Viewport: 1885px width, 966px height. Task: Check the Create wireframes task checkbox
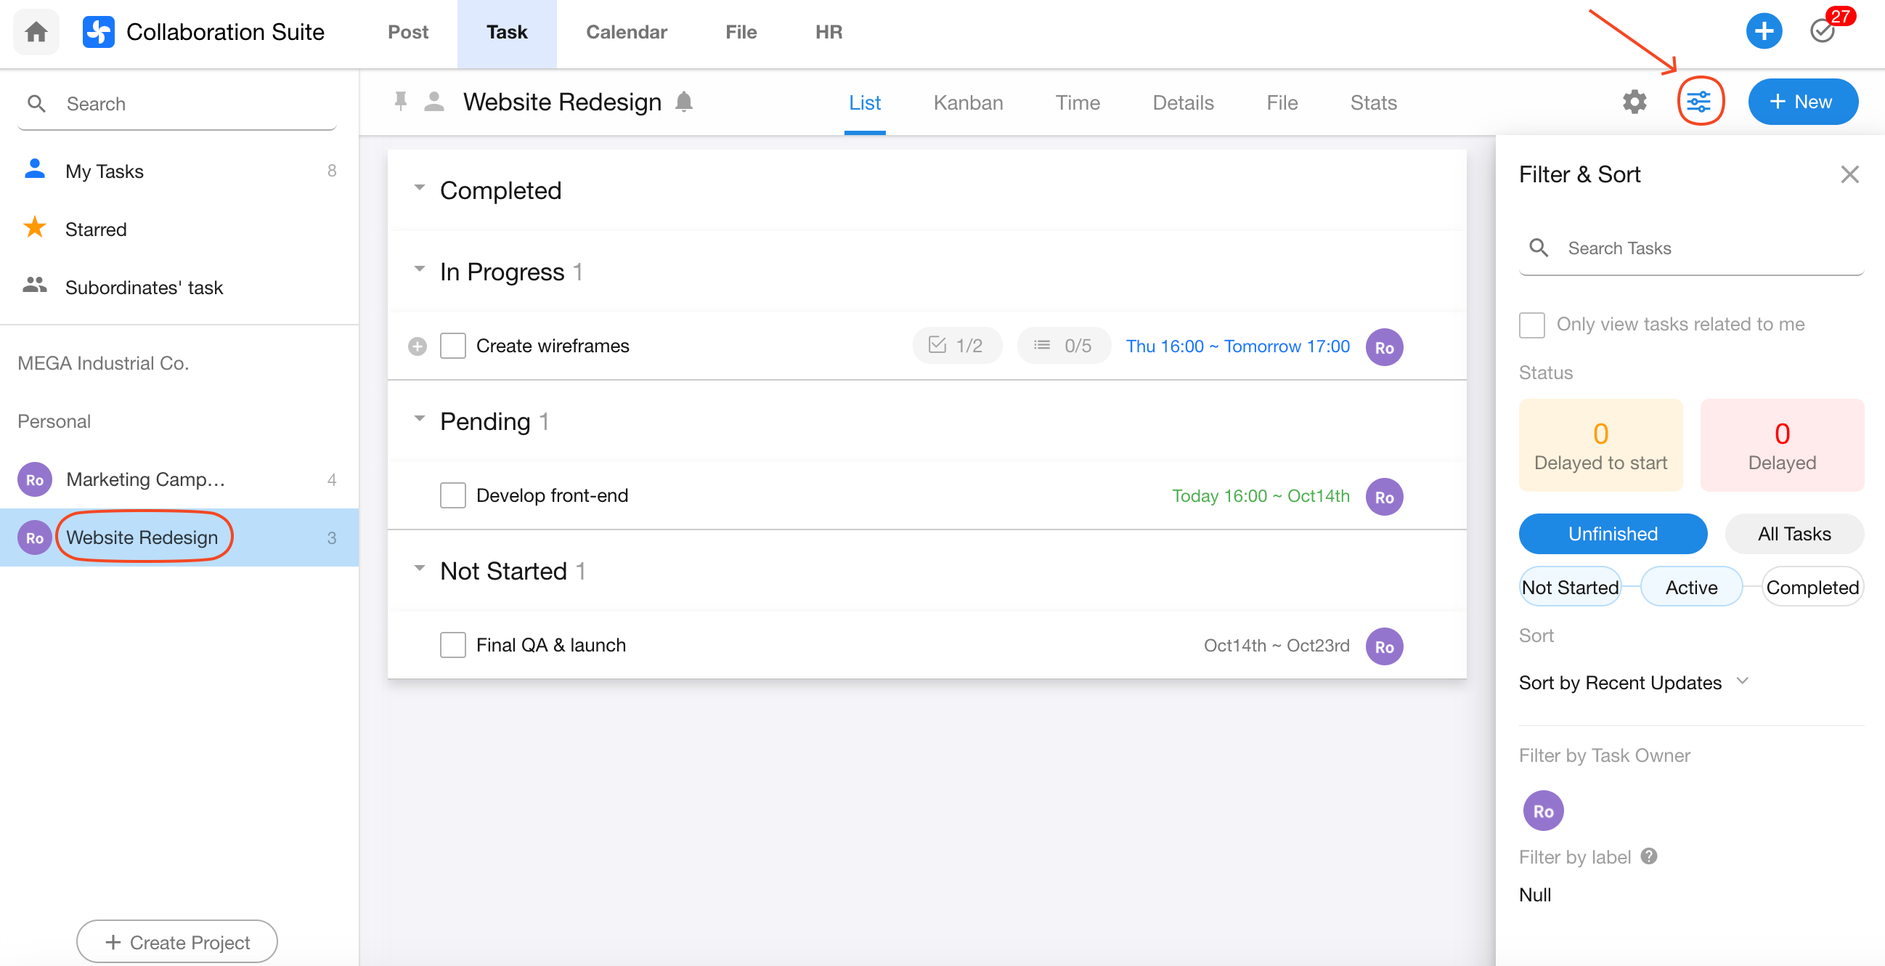coord(453,346)
